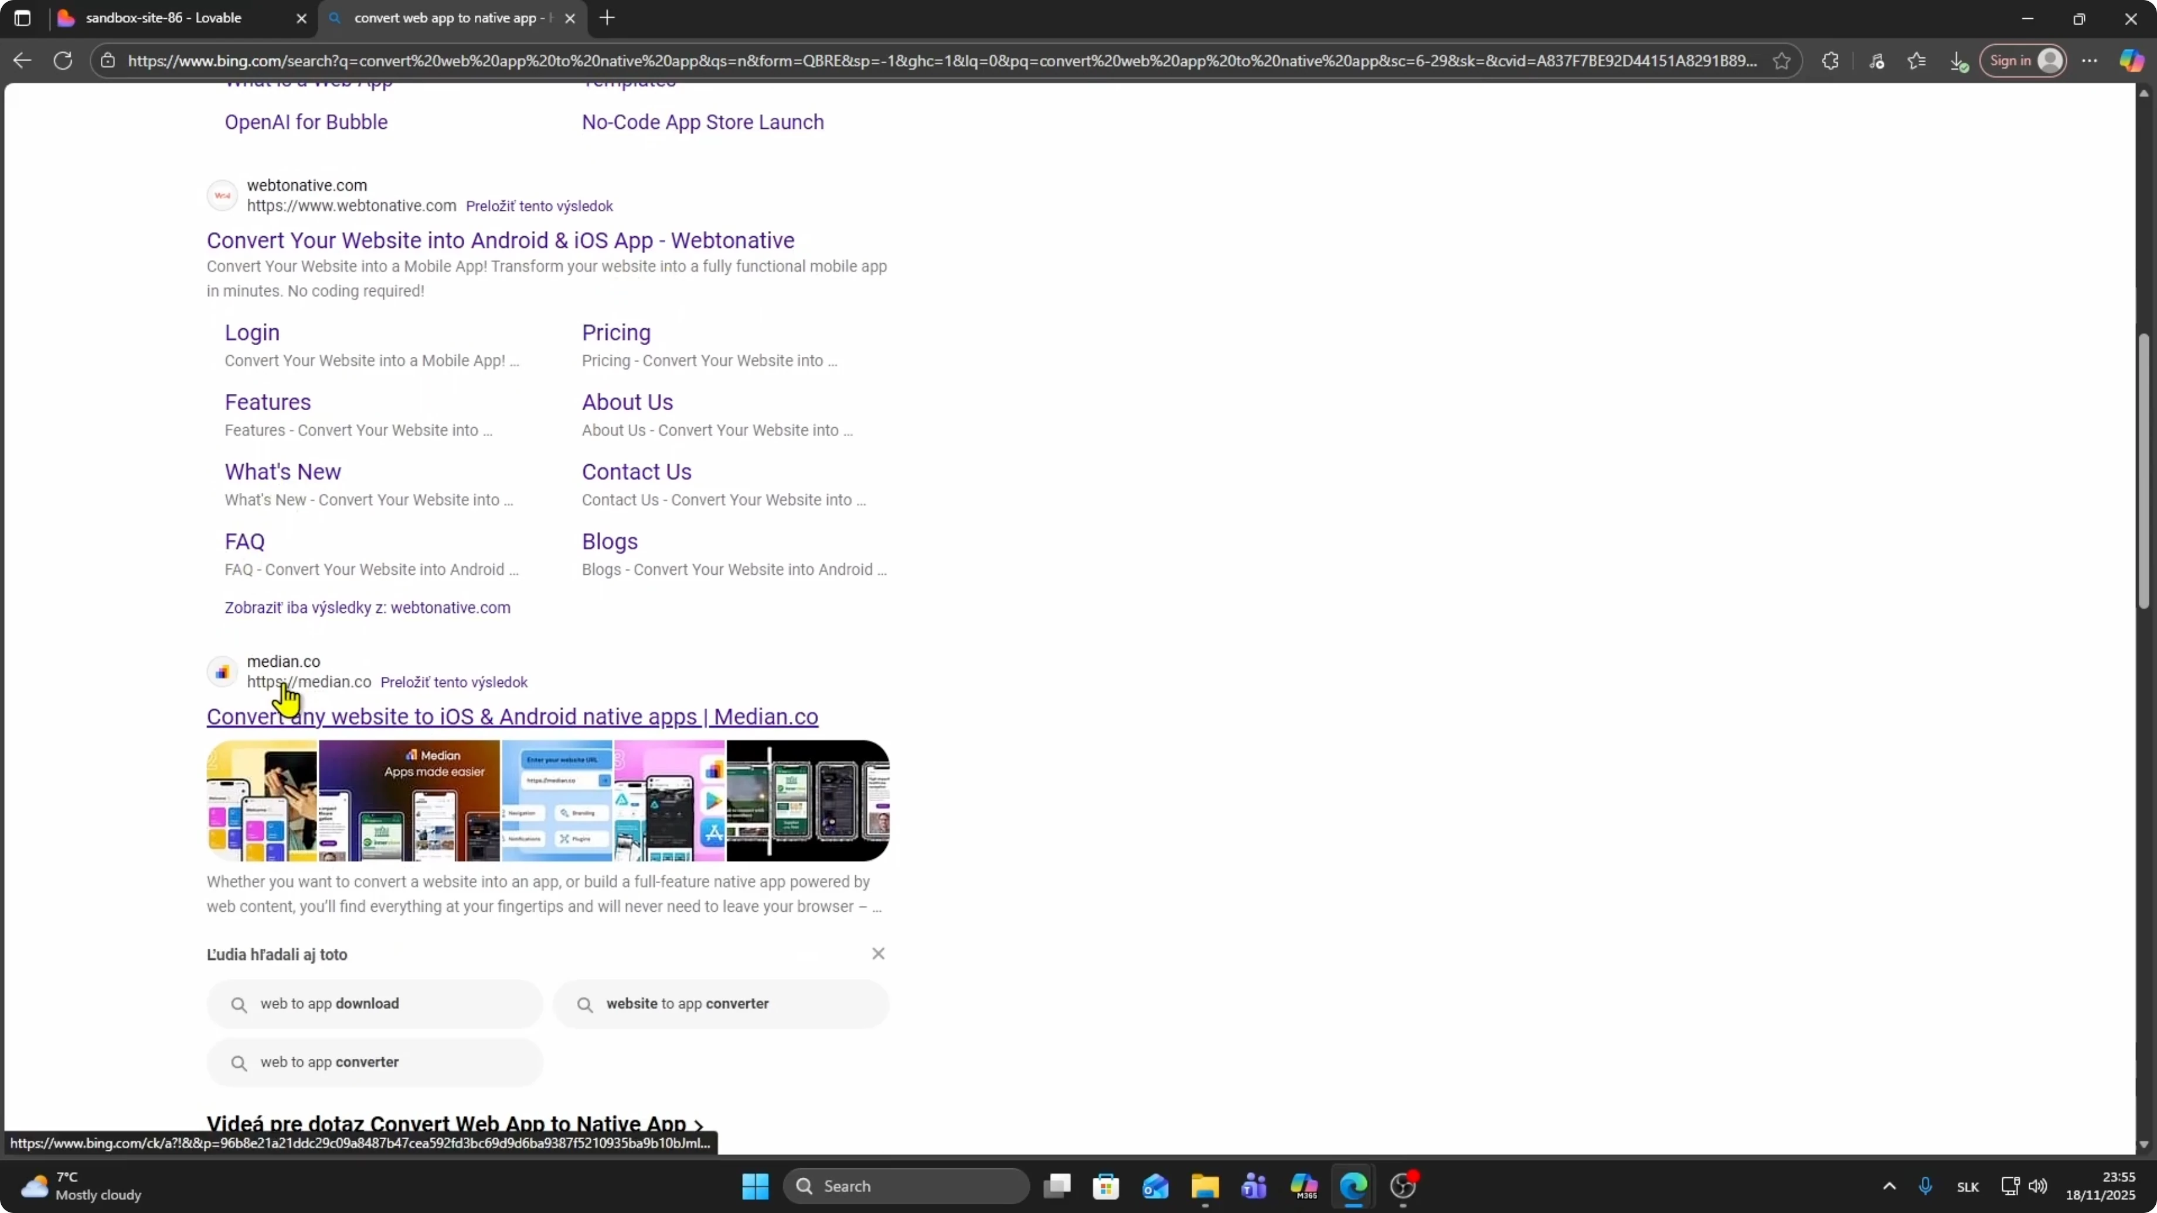This screenshot has width=2157, height=1213.
Task: Open the What's New sitelink
Action: pos(283,471)
